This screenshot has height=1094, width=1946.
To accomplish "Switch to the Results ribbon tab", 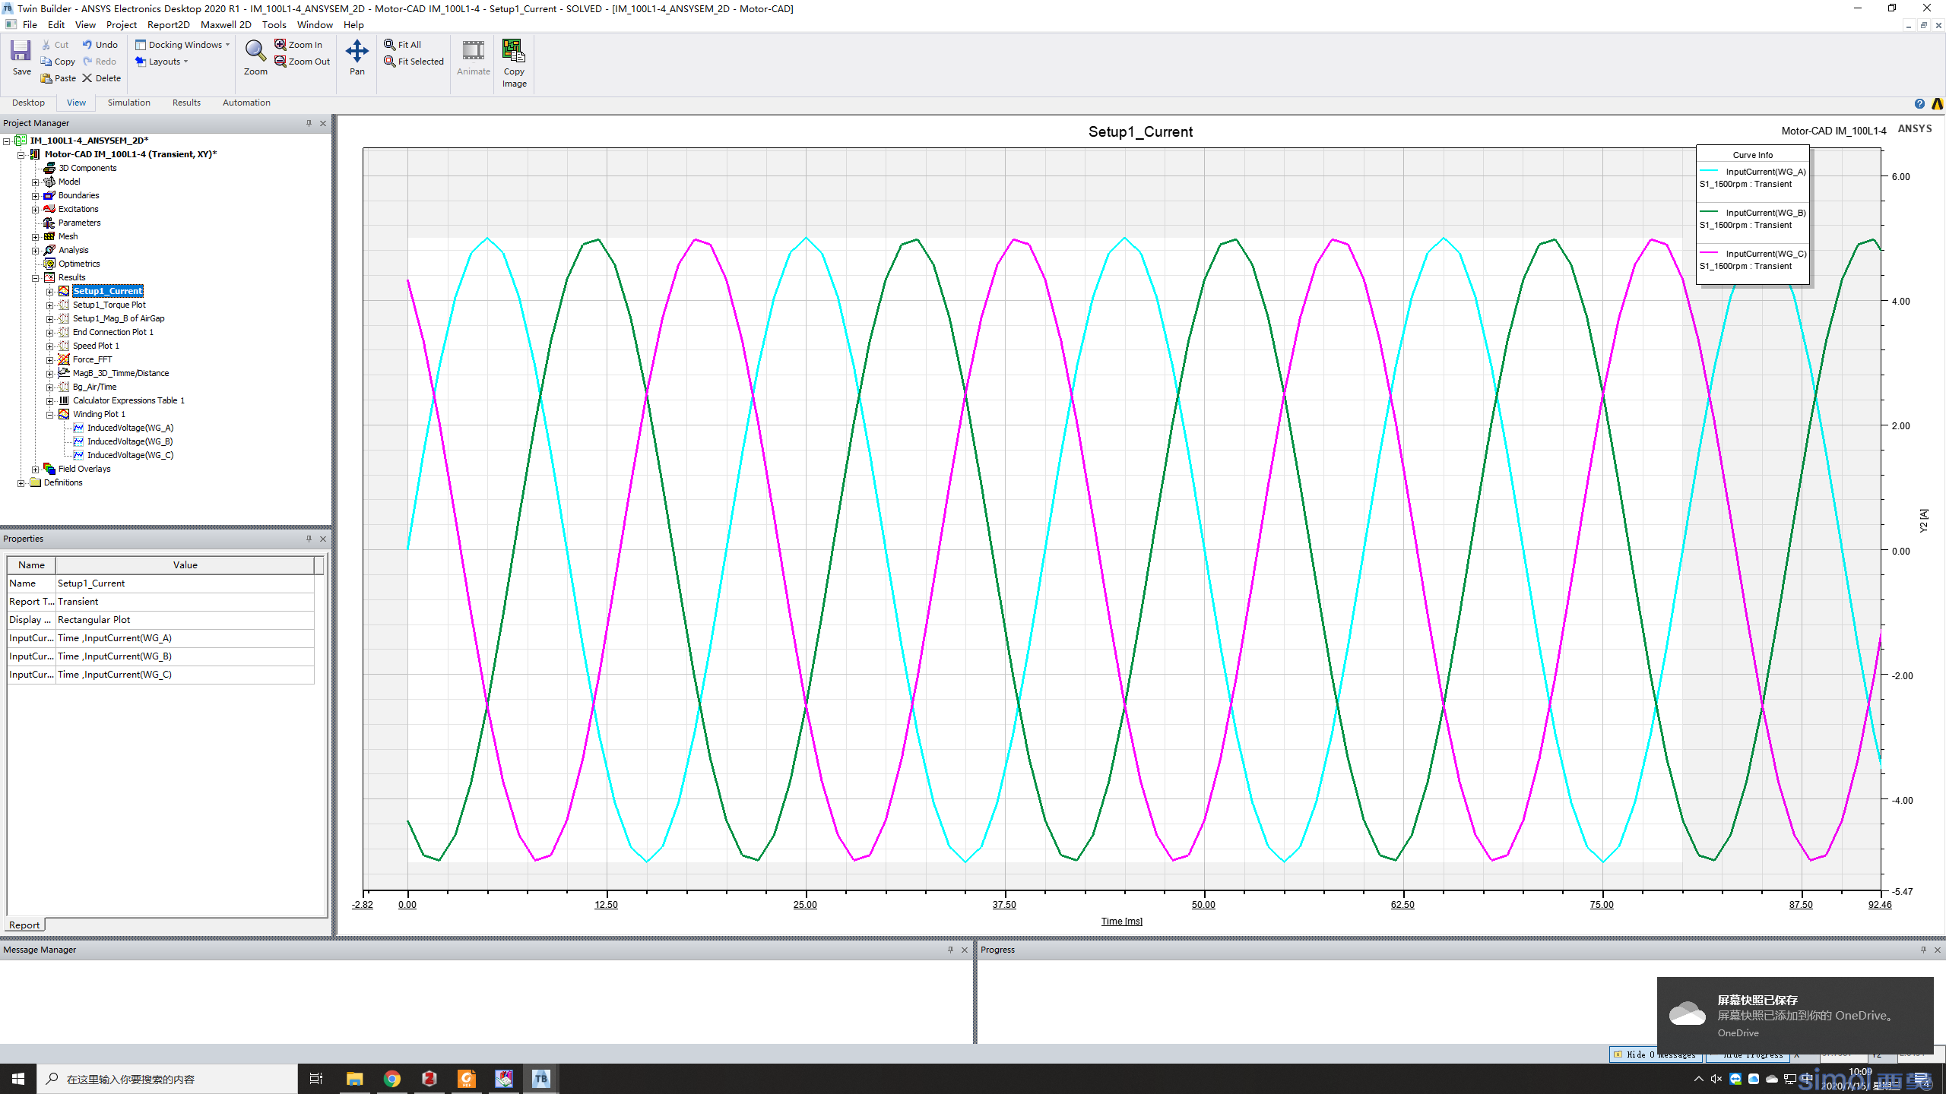I will 186,103.
